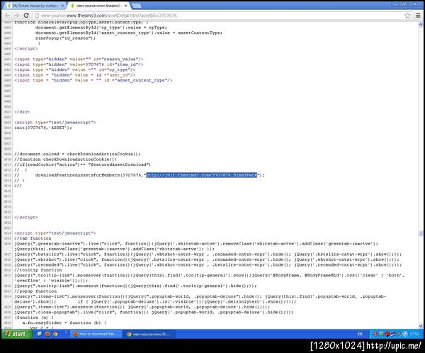Click the first red system tray icon
The image size is (425, 353).
[x=375, y=334]
